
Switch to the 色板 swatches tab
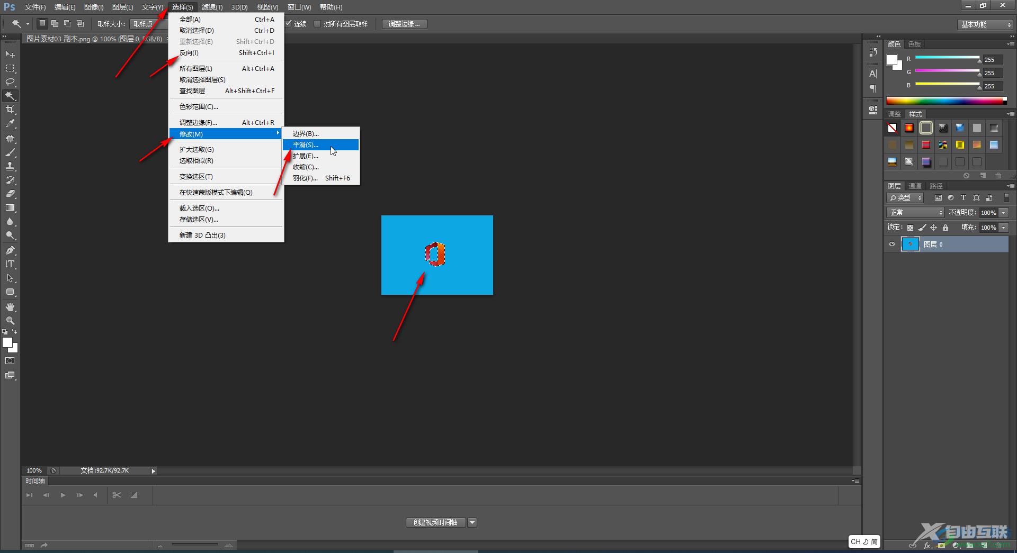[x=914, y=44]
